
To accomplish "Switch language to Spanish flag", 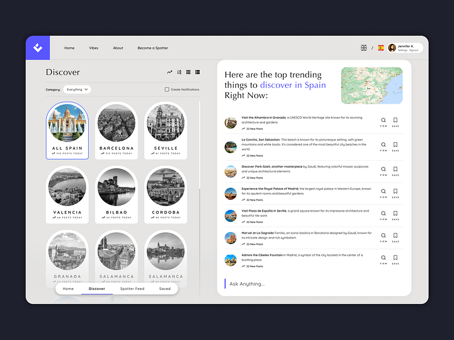I will (381, 48).
